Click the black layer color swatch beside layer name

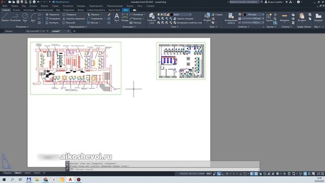pyautogui.click(x=172, y=15)
